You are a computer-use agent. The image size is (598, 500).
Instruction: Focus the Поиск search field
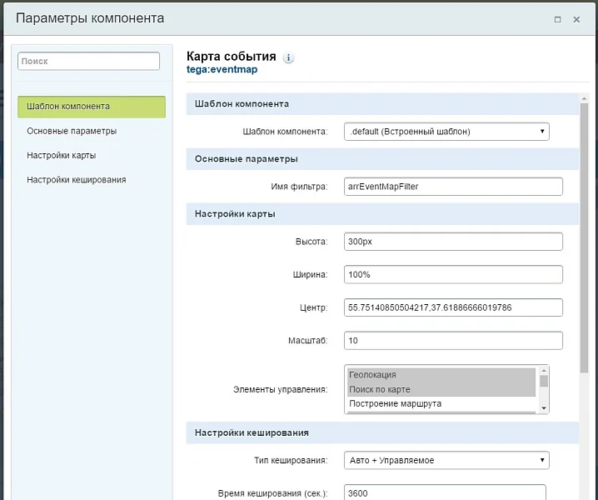click(x=88, y=61)
